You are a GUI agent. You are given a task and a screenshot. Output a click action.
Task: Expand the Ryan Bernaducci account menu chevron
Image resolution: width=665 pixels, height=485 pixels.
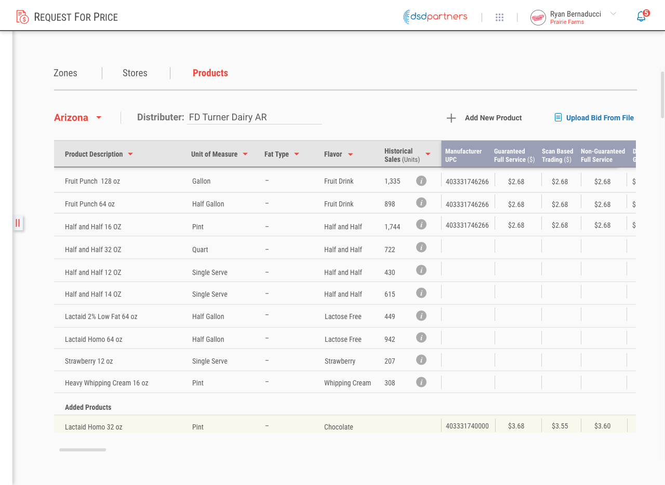pyautogui.click(x=613, y=13)
